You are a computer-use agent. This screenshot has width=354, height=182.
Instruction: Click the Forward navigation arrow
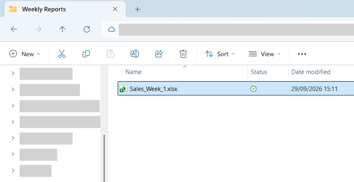point(38,29)
